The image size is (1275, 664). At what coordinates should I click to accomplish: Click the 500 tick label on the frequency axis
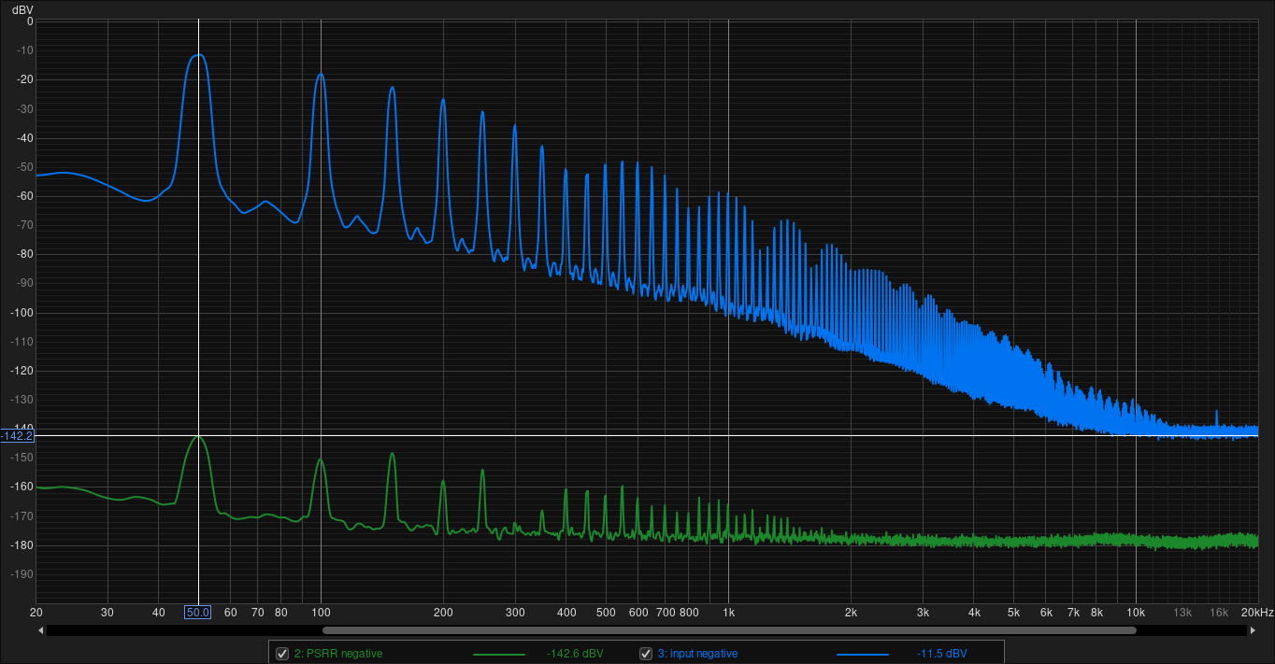606,613
